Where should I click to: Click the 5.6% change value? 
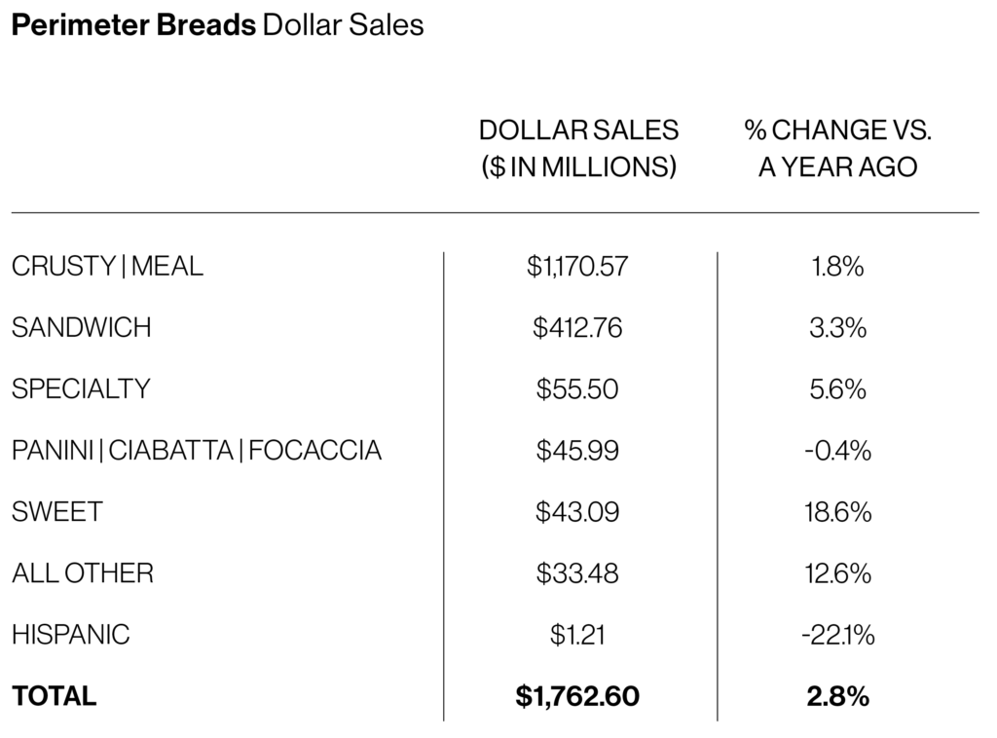837,388
